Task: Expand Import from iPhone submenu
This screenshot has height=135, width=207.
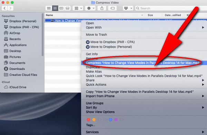Action: tap(144, 96)
